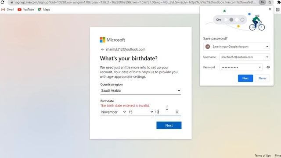
Task: Open the birth day 15 dropdown
Action: pos(140,112)
